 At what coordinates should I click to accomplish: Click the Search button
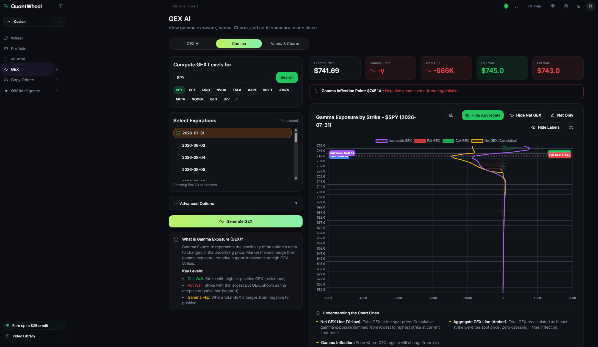[x=287, y=77]
